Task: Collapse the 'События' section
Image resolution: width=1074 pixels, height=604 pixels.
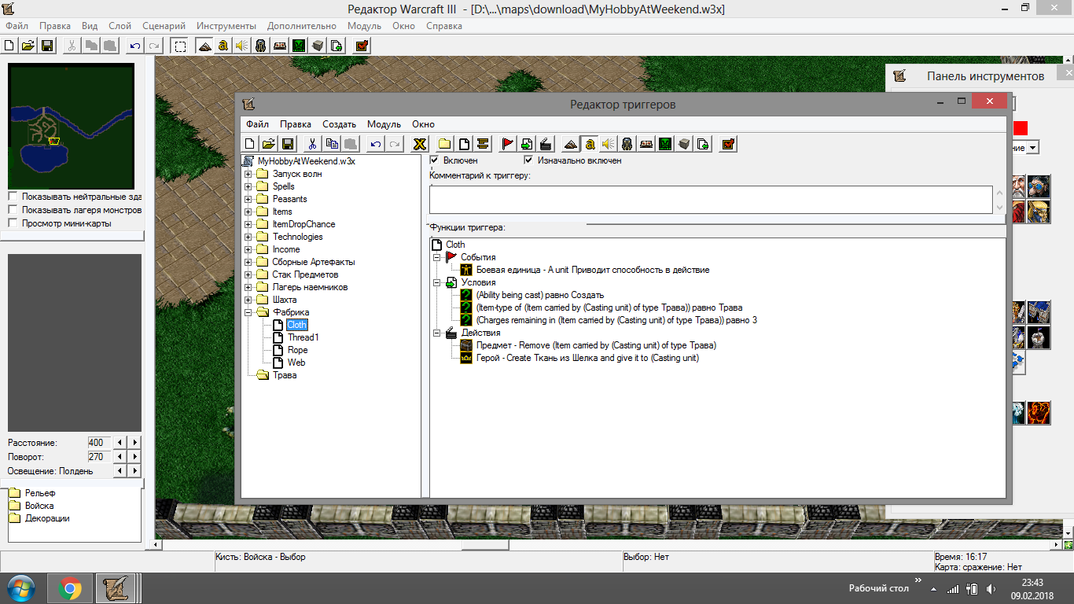Action: (437, 257)
